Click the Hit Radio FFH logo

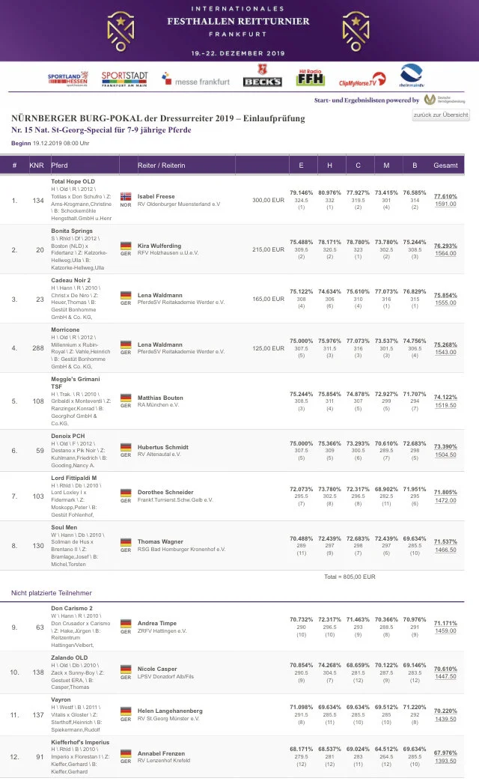(310, 77)
